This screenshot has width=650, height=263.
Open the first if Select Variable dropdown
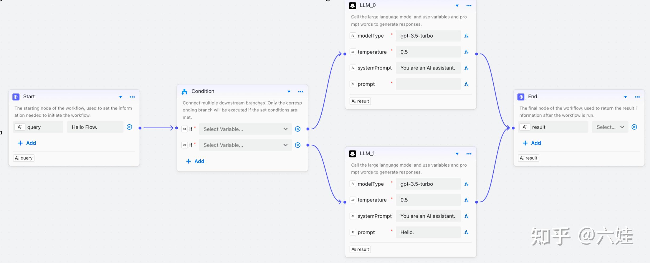[x=245, y=129]
